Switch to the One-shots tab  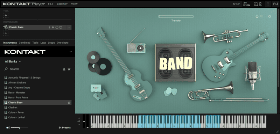[63, 43]
